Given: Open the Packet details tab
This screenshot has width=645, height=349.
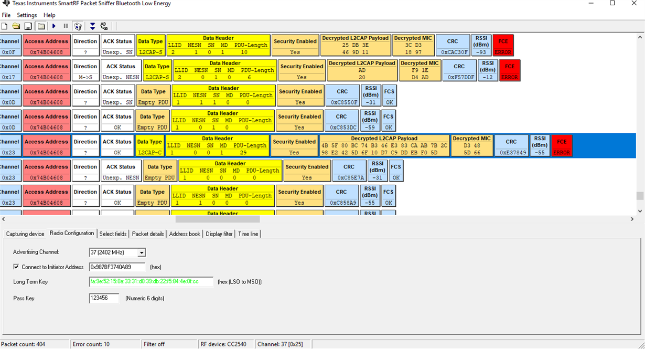Looking at the screenshot, I should [148, 234].
